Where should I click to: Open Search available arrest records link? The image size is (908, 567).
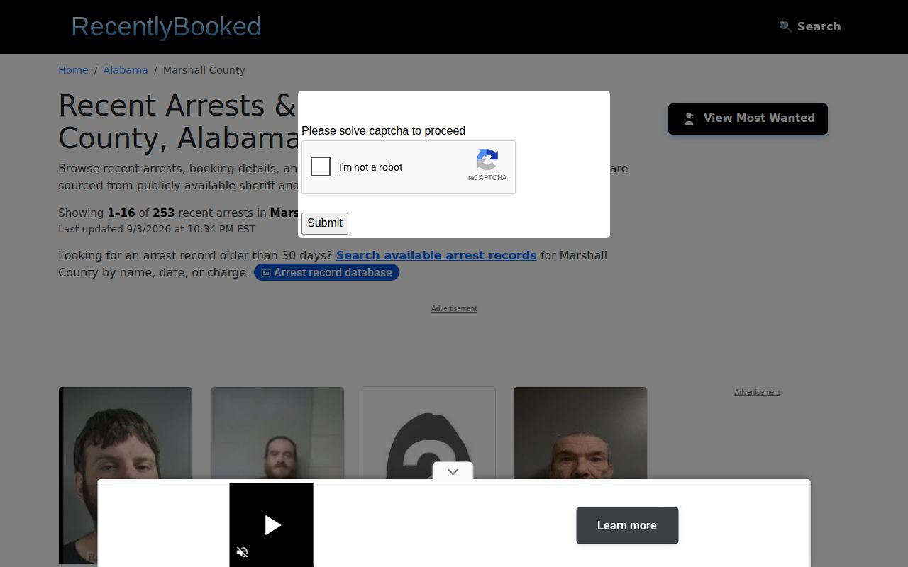[x=436, y=255]
